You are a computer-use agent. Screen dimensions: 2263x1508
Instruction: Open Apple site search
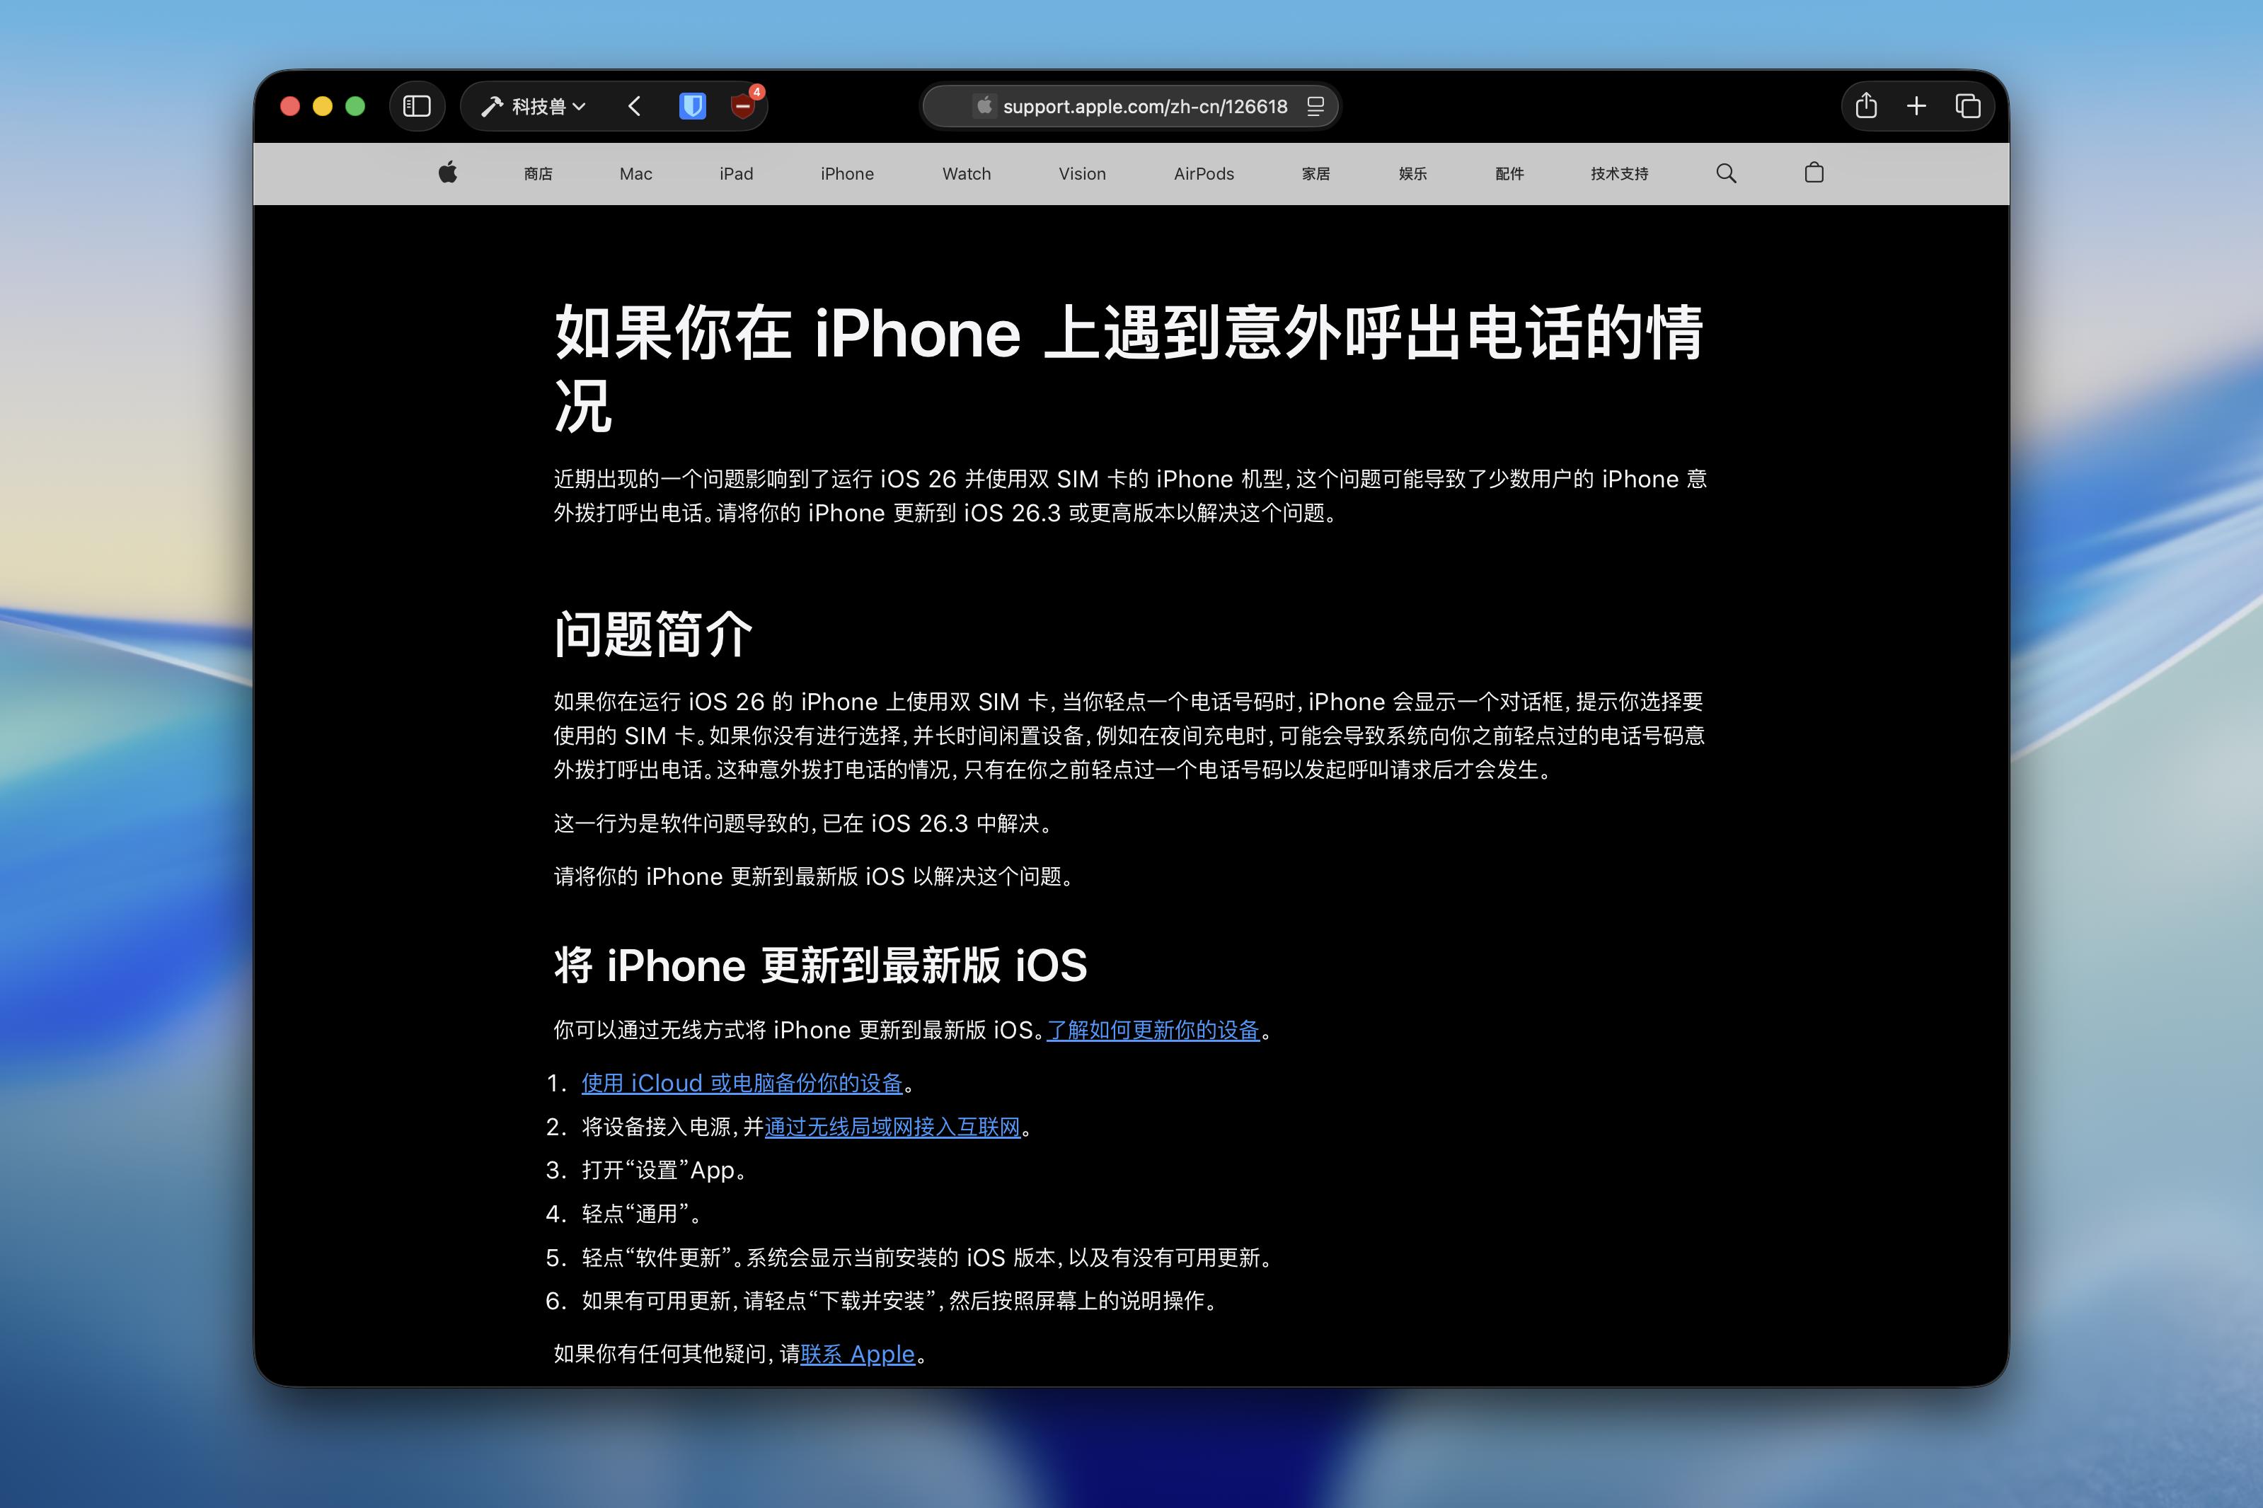coord(1725,173)
